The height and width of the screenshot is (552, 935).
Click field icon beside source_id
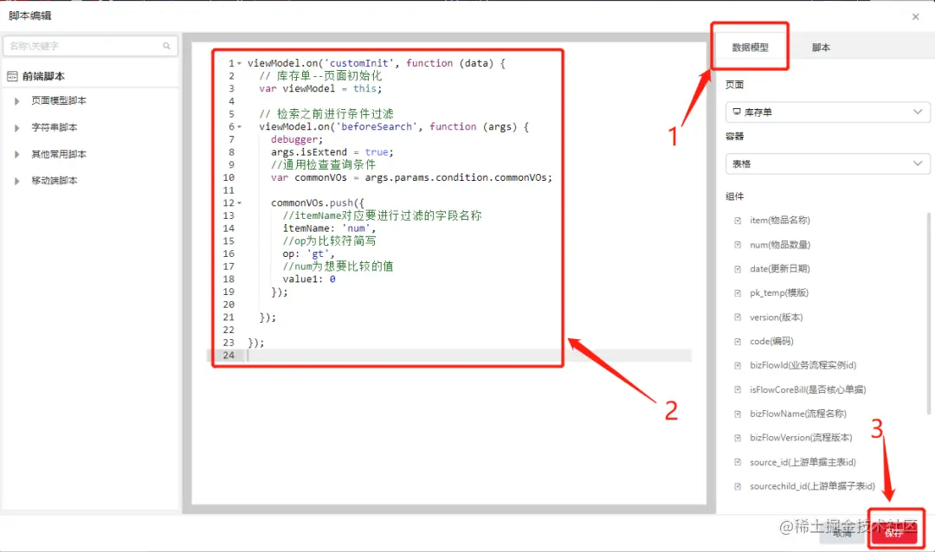pyautogui.click(x=738, y=462)
